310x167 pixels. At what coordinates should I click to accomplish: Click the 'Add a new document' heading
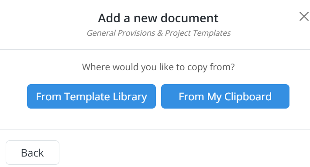pos(158,18)
